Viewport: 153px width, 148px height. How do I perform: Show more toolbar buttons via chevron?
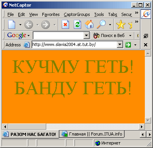click(x=137, y=22)
